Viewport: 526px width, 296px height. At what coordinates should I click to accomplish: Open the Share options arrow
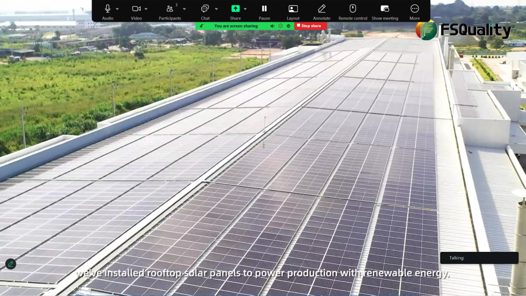pos(245,9)
